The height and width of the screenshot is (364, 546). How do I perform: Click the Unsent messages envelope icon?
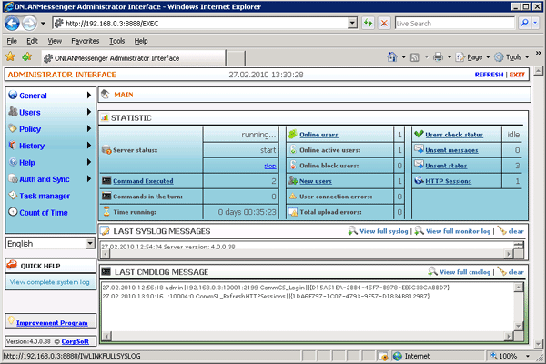tap(419, 149)
